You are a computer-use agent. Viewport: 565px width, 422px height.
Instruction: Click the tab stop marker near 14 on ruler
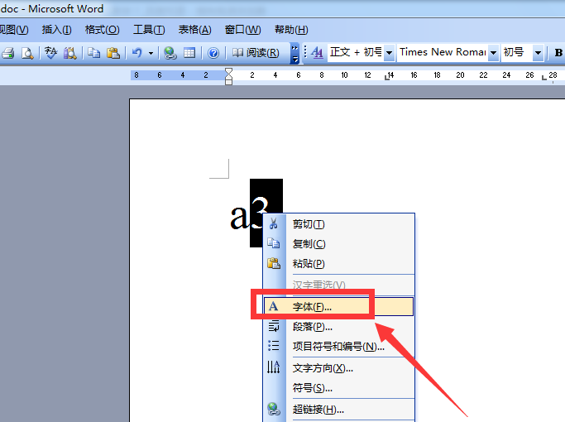coord(386,77)
